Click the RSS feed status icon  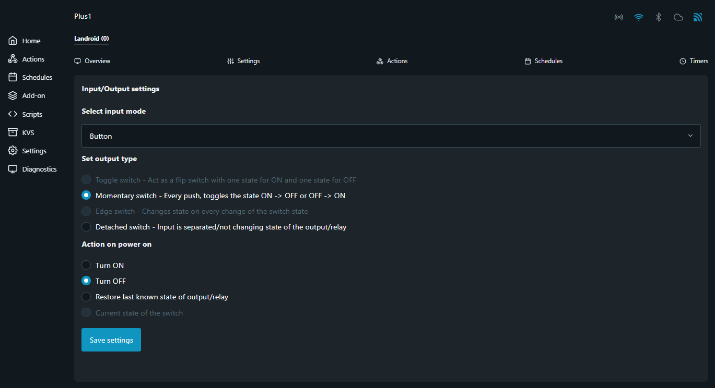click(x=698, y=17)
